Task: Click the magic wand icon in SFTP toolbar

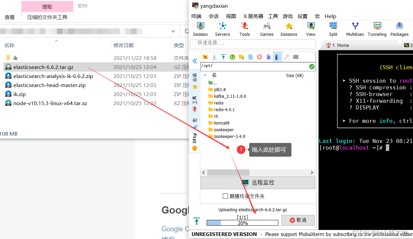Action: click(x=287, y=57)
